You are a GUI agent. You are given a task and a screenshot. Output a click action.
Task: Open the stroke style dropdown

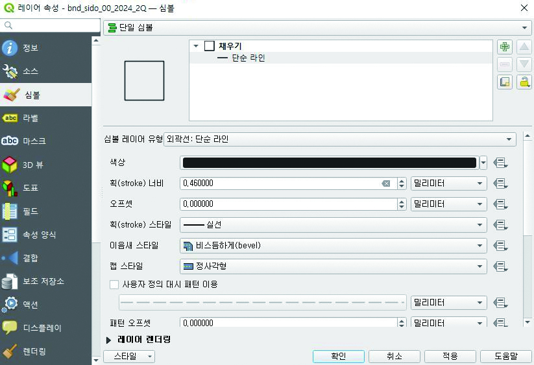click(332, 224)
